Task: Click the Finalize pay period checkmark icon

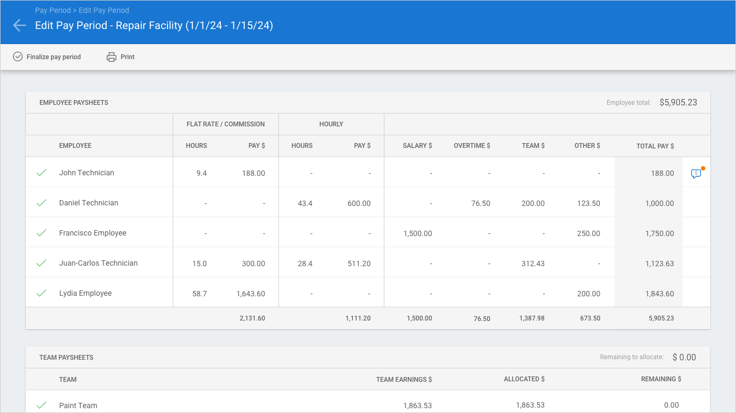Action: [x=18, y=56]
